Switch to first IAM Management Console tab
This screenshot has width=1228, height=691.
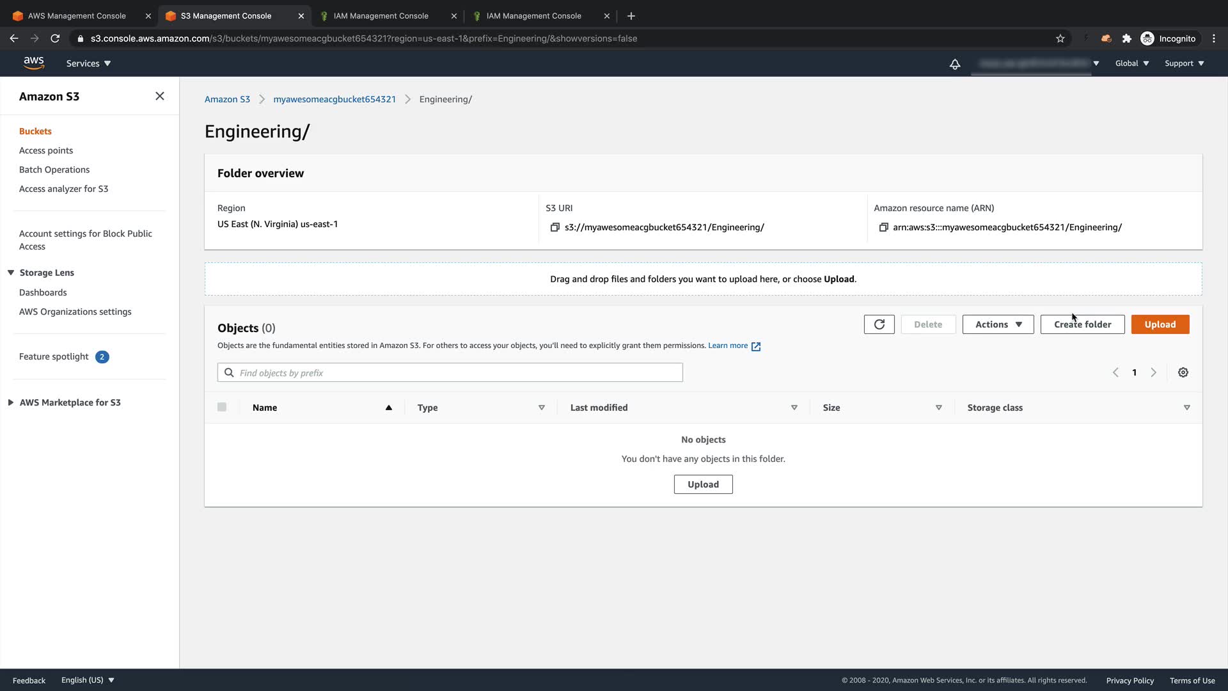pos(381,16)
